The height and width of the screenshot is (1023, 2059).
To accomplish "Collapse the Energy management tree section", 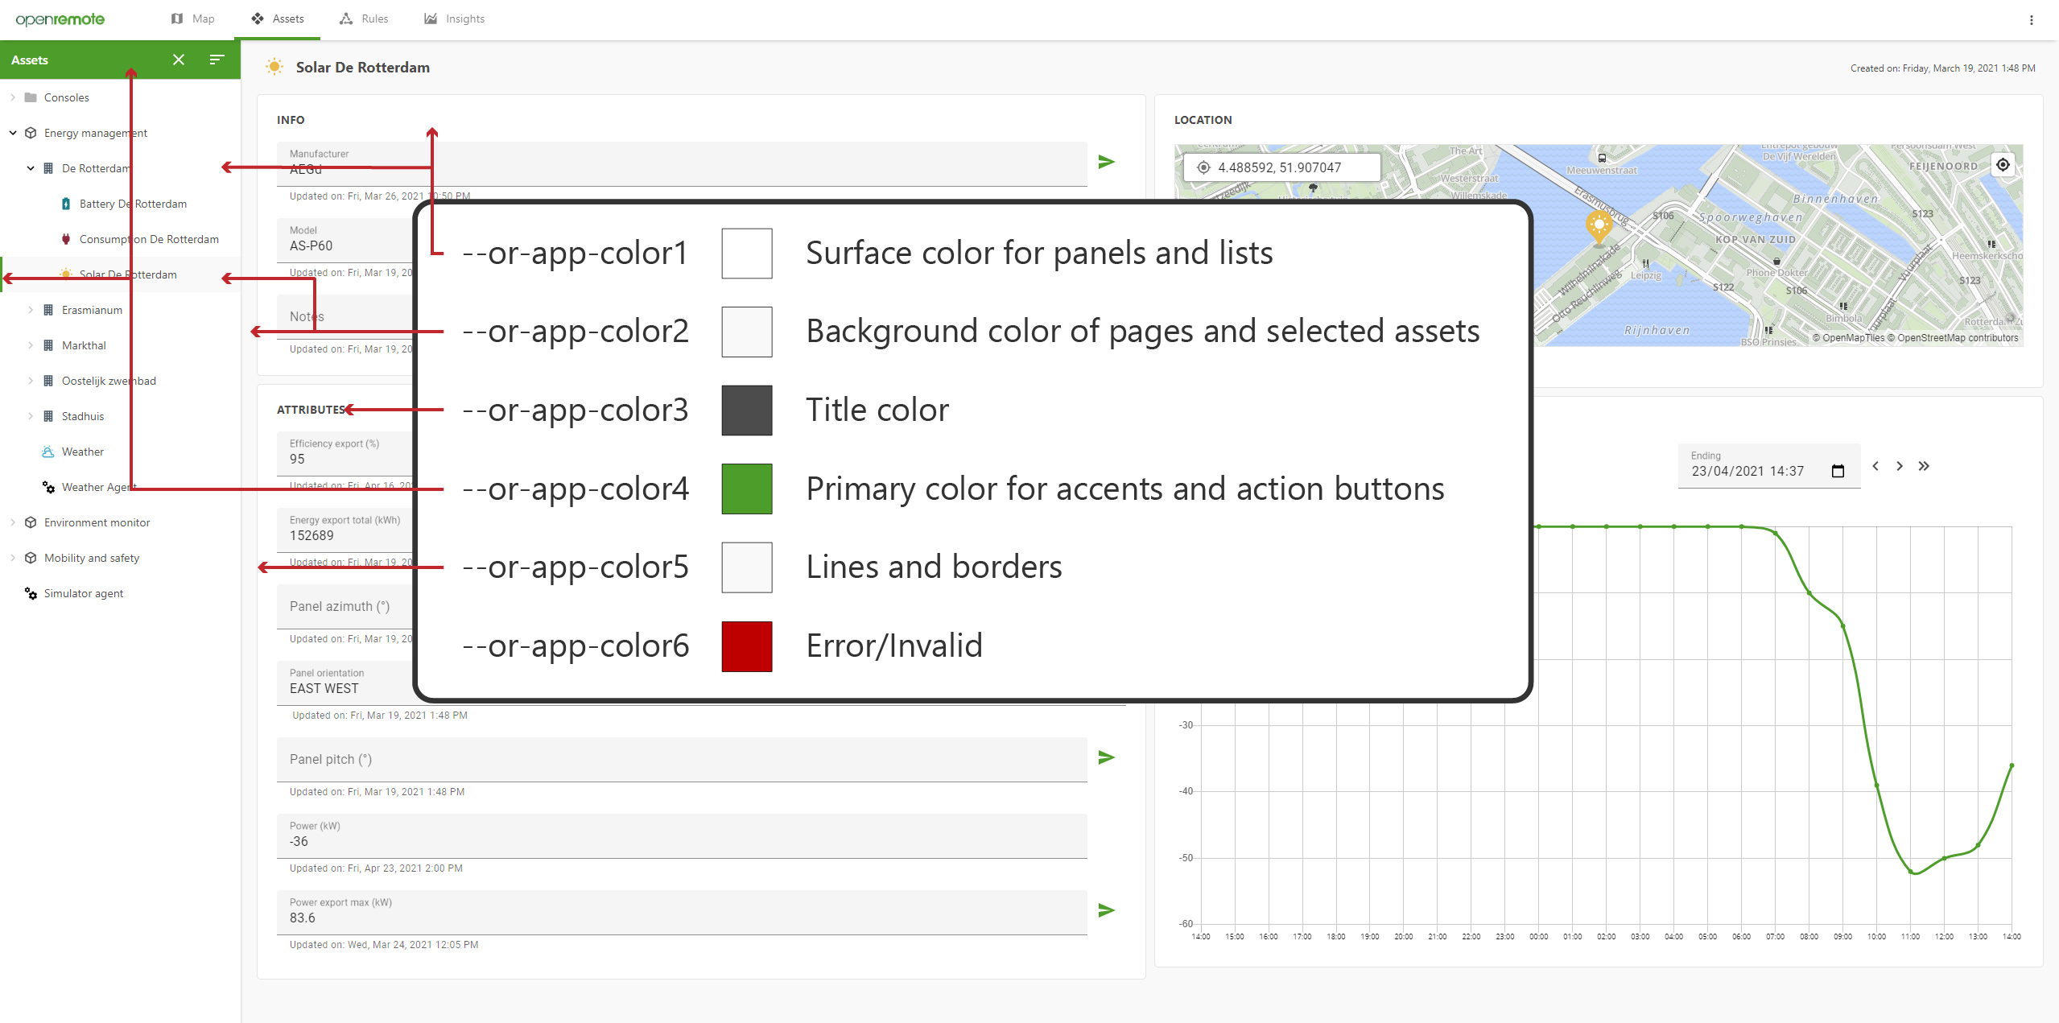I will tap(13, 133).
